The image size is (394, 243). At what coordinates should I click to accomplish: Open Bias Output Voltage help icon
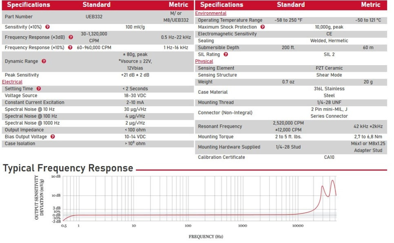(x=53, y=137)
